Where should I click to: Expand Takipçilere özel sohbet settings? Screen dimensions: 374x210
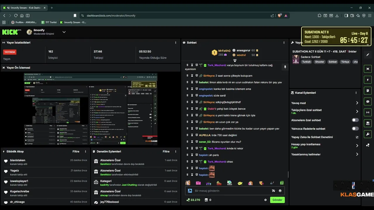point(357,111)
